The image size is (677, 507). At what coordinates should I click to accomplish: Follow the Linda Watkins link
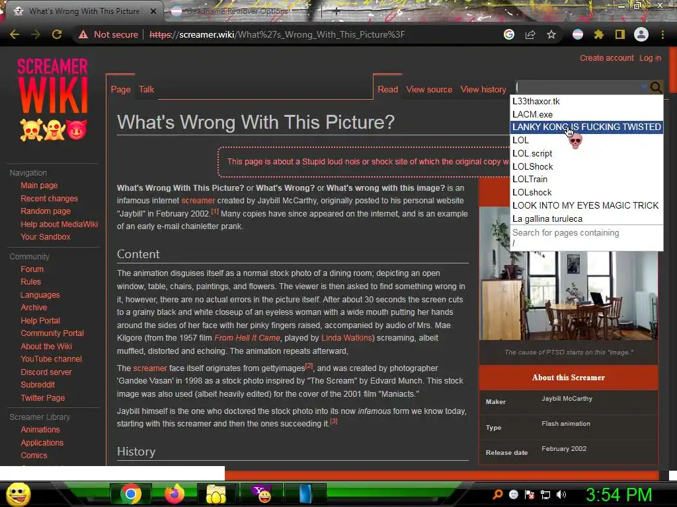pyautogui.click(x=346, y=338)
